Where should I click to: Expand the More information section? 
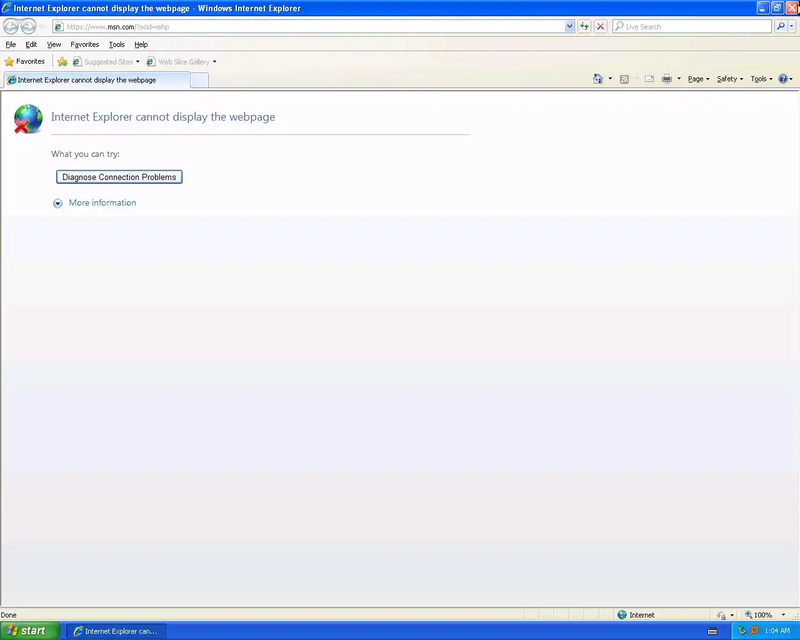[x=57, y=203]
